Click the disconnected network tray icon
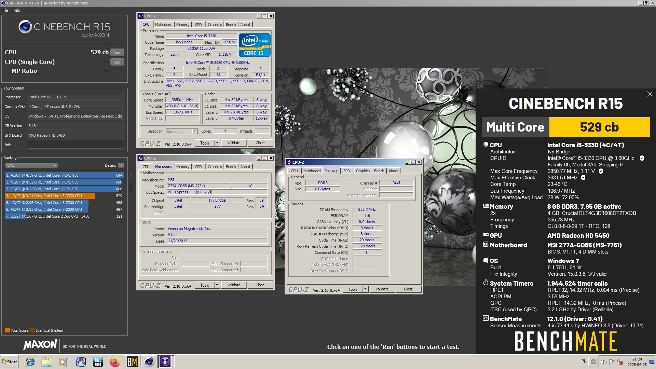Screen dimensions: 656x369 (620, 362)
